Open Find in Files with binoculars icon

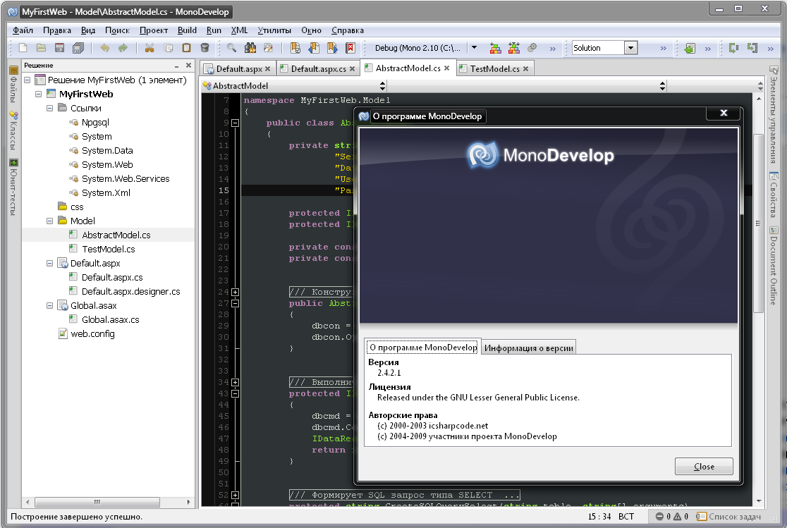250,48
